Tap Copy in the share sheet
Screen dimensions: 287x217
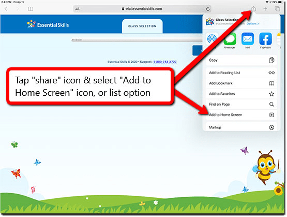(x=241, y=60)
